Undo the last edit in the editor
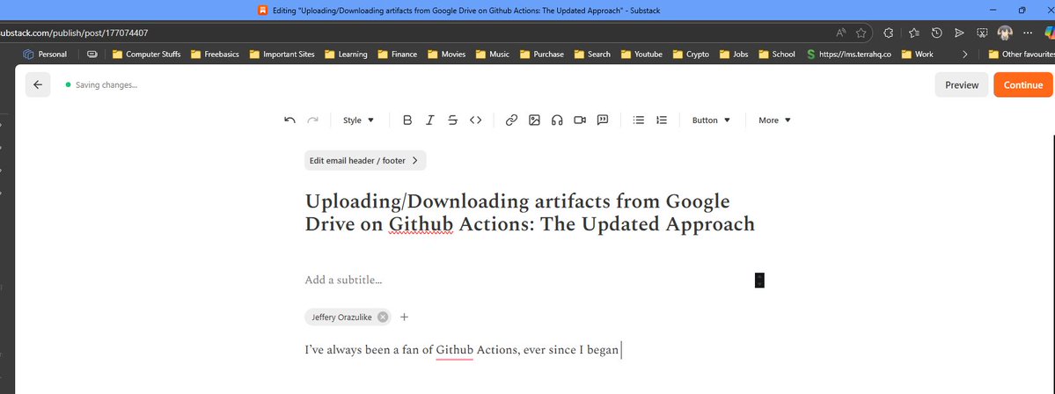 click(290, 120)
